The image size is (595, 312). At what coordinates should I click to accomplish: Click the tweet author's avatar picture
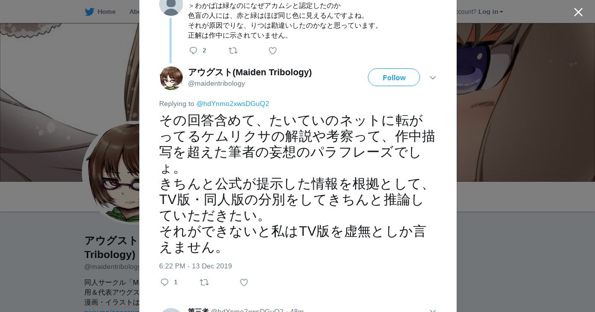click(x=171, y=78)
